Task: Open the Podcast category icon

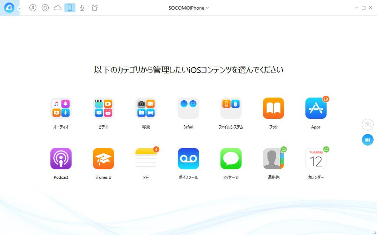Action: [x=61, y=159]
